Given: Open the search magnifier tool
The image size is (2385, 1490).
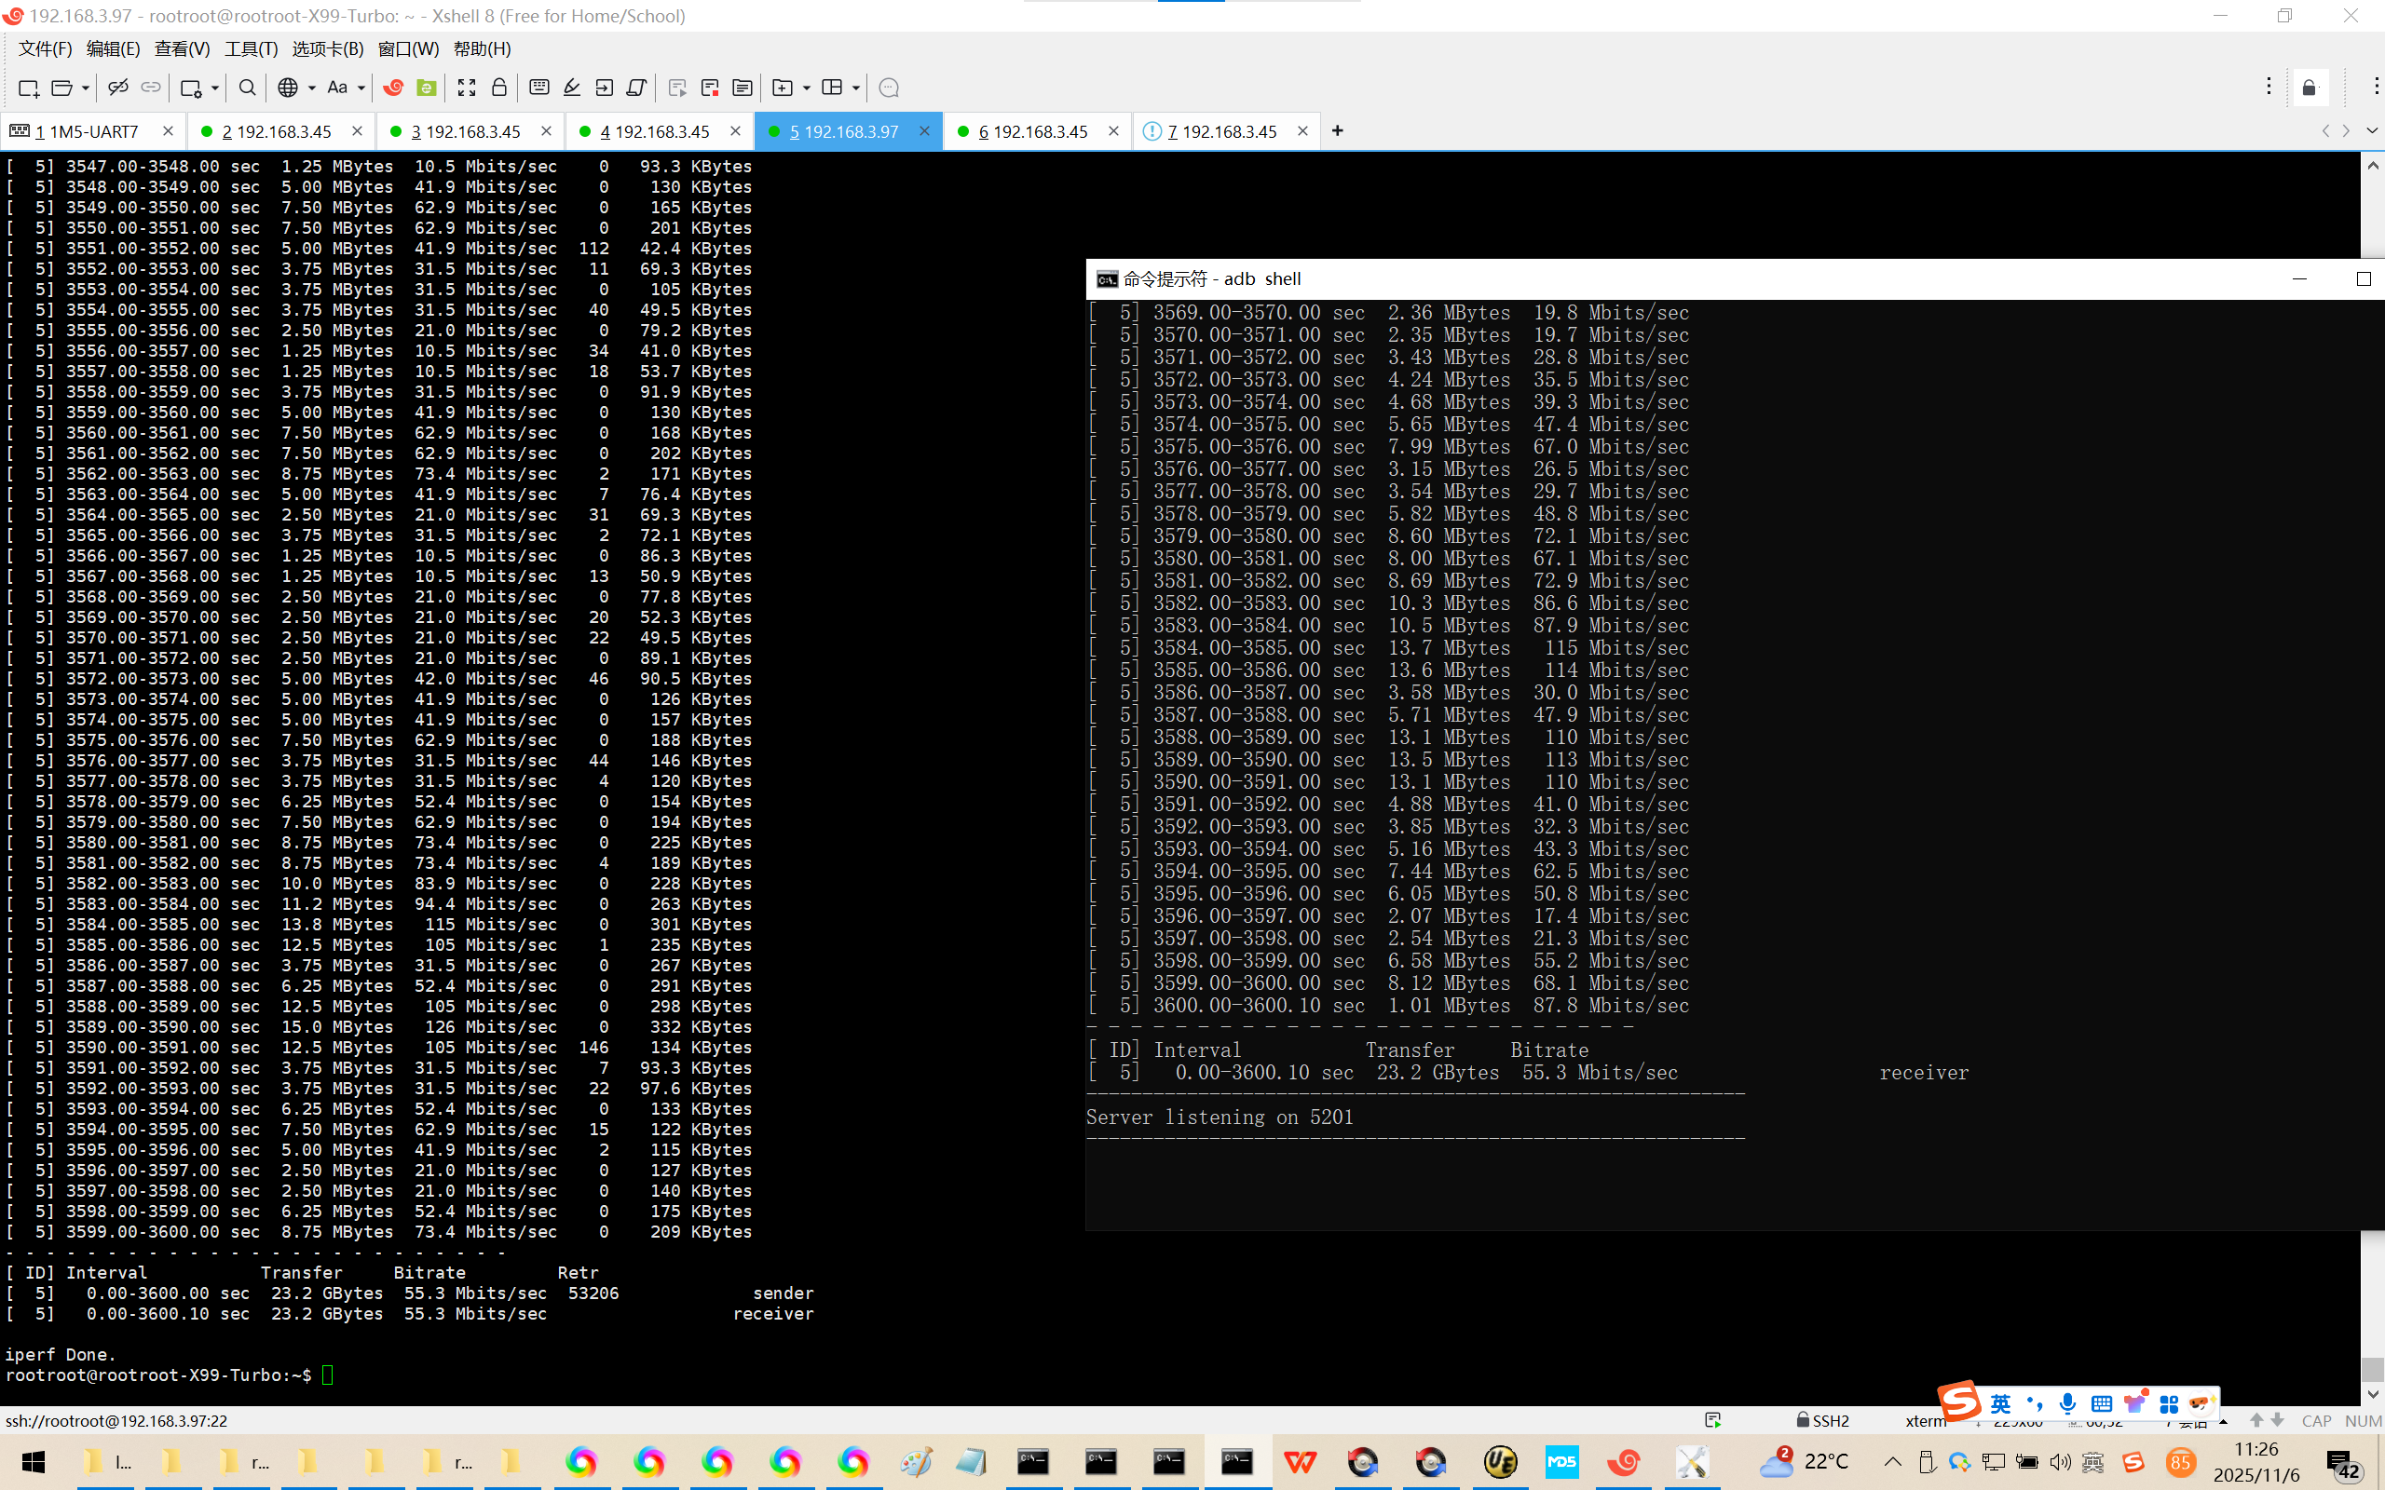Looking at the screenshot, I should (x=248, y=88).
